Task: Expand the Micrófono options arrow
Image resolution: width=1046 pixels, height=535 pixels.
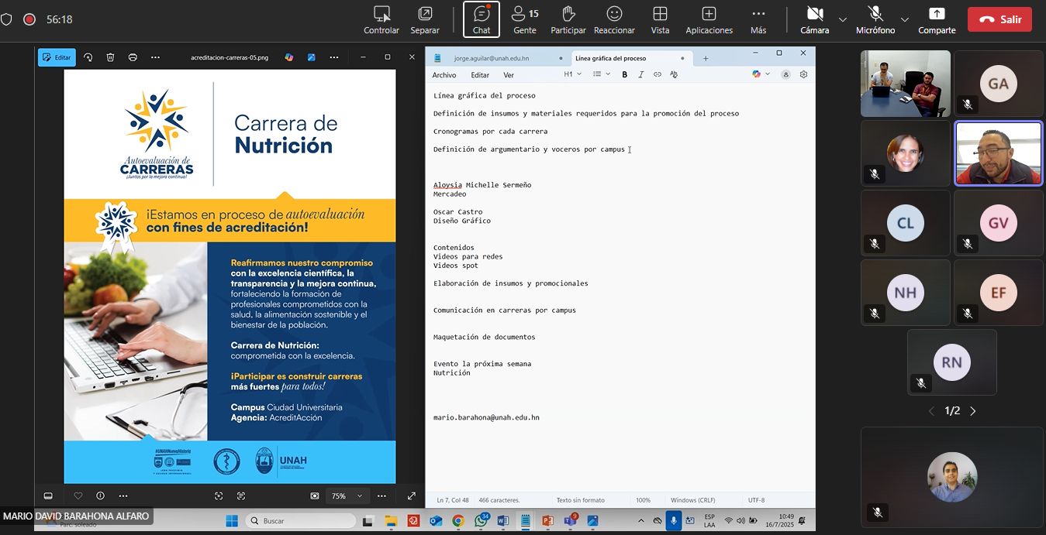Action: (x=904, y=19)
